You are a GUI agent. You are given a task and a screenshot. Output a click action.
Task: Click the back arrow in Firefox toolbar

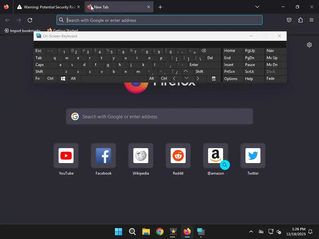pos(7,20)
